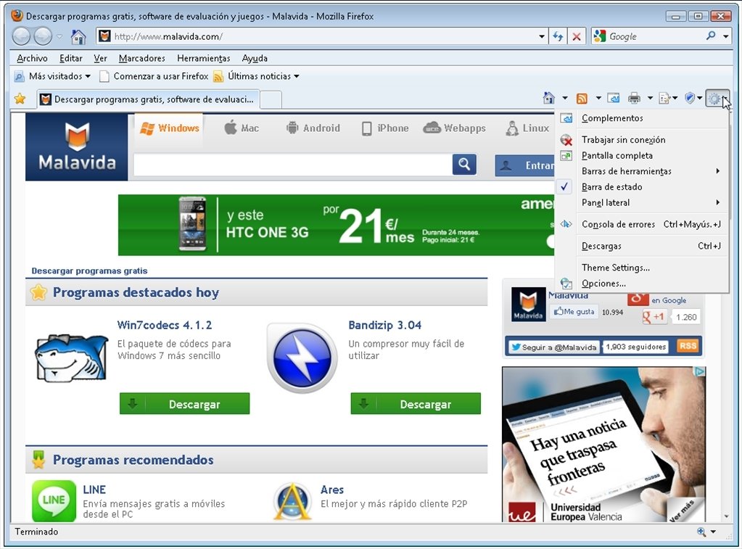Image resolution: width=742 pixels, height=549 pixels.
Task: Click the Google +1 button
Action: pos(654,317)
